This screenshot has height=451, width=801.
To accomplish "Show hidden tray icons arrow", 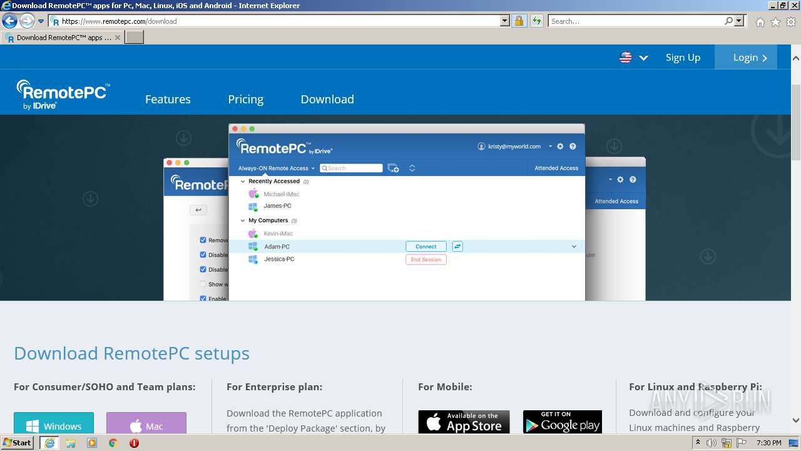I will (x=698, y=443).
